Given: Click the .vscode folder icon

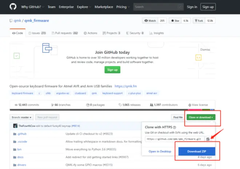Looking at the screenshot, I should (15, 142).
